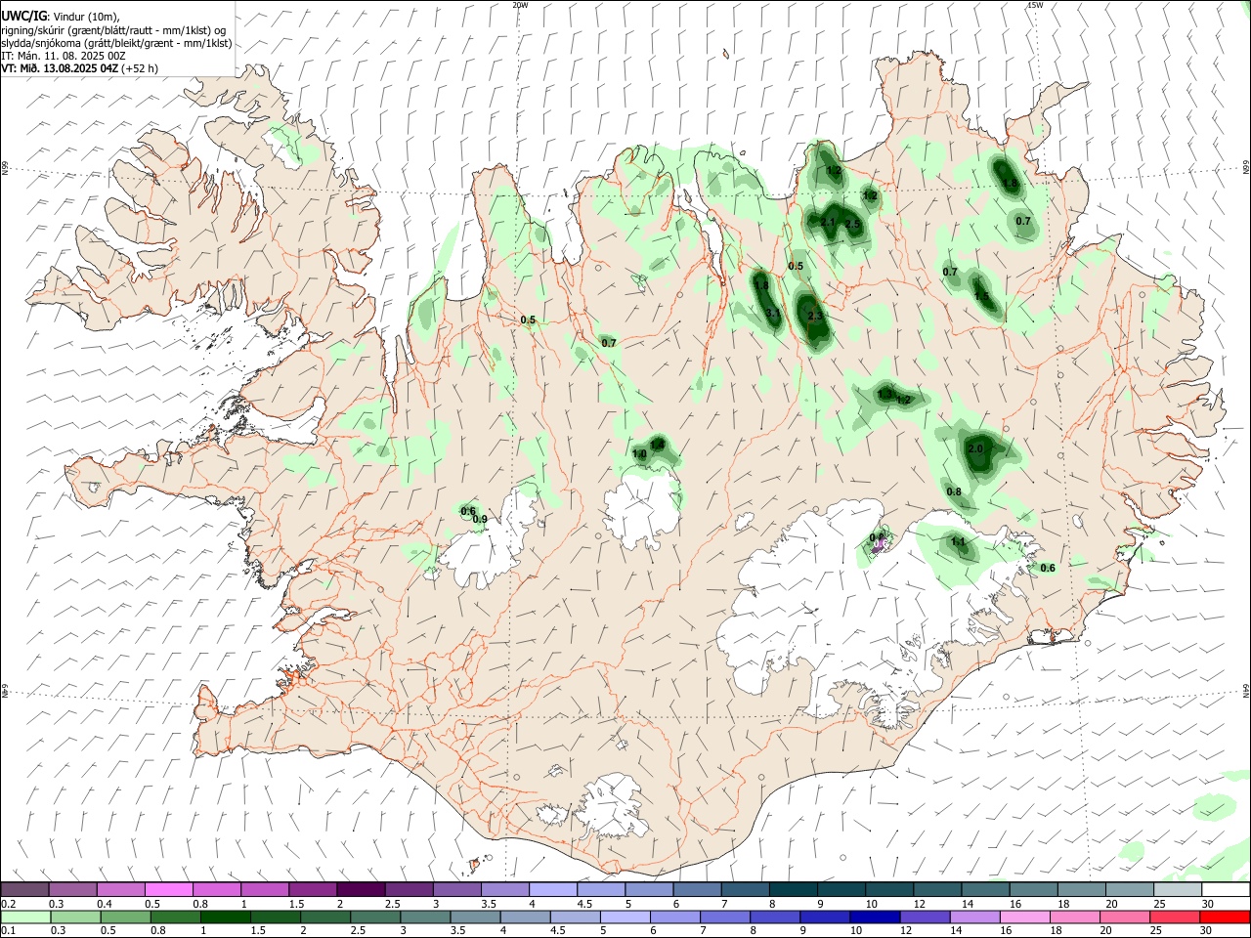The height and width of the screenshot is (938, 1251).
Task: Click the bright red swatch ending the rain legend
Action: 1225,917
